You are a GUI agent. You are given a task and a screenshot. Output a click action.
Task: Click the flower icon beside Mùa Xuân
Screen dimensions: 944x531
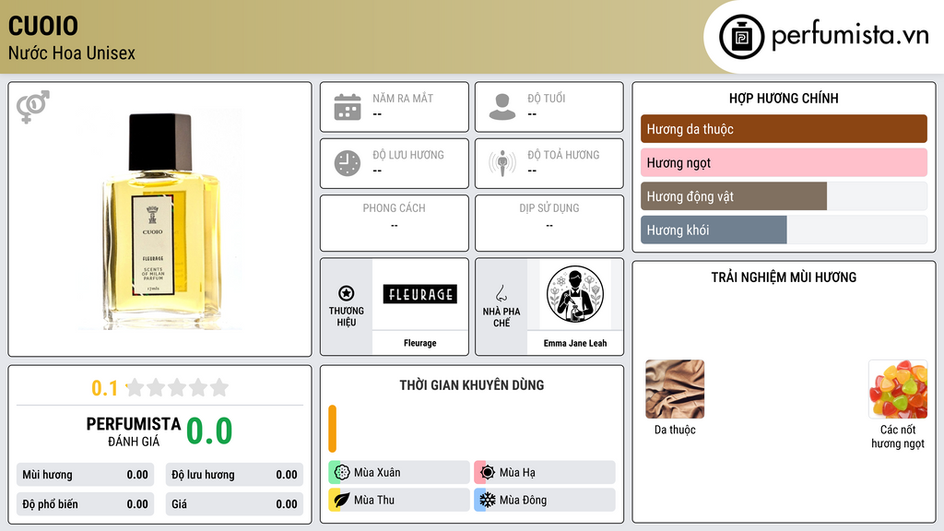342,472
